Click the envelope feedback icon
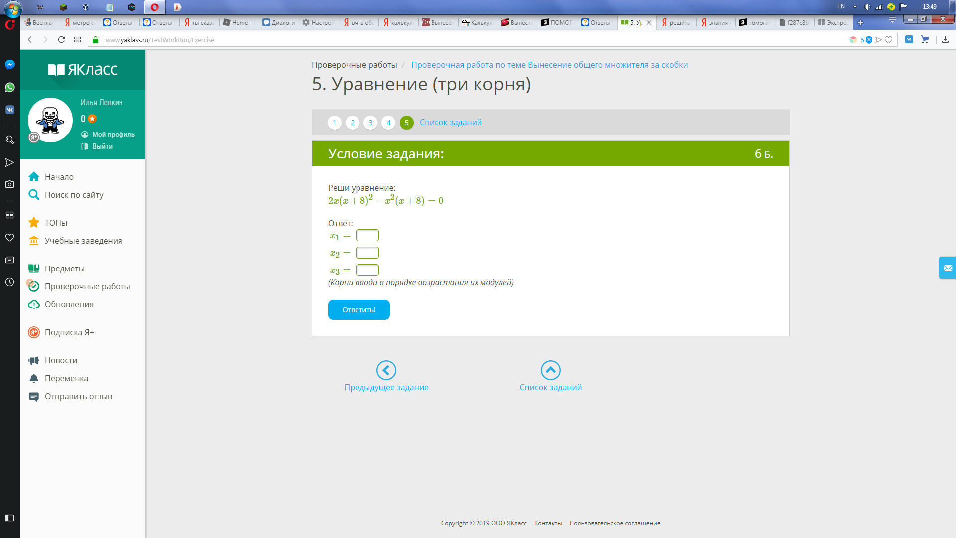The image size is (956, 538). coord(947,268)
